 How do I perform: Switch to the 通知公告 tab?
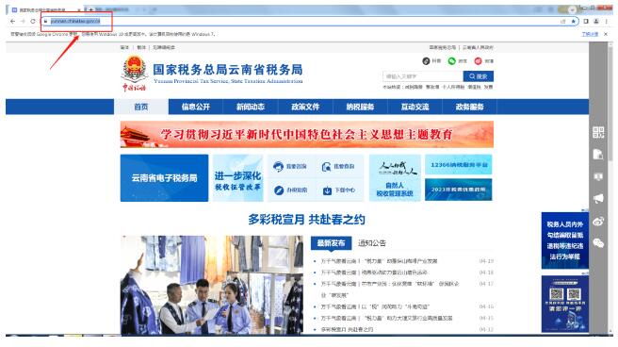pyautogui.click(x=372, y=243)
